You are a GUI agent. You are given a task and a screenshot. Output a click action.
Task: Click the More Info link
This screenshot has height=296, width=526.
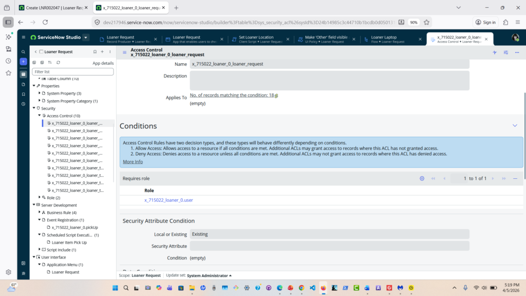pos(133,162)
